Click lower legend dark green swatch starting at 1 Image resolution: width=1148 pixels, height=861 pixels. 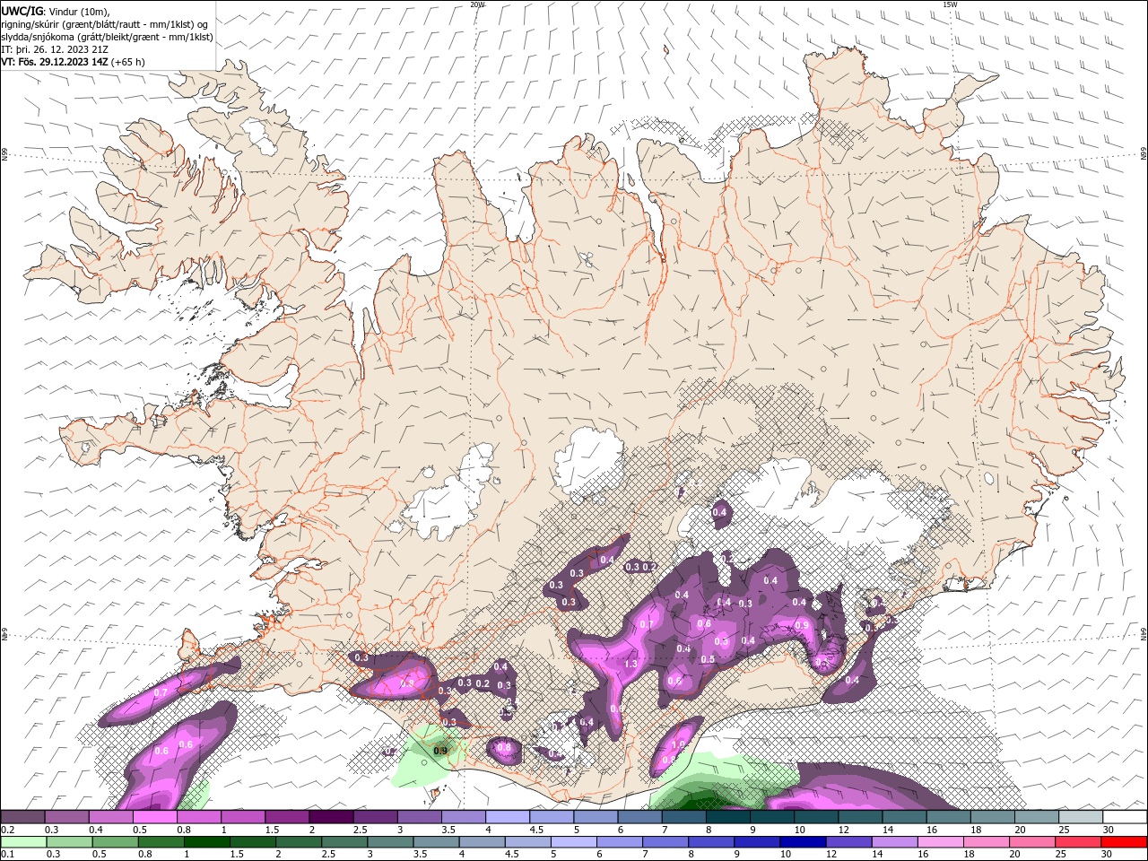(207, 842)
